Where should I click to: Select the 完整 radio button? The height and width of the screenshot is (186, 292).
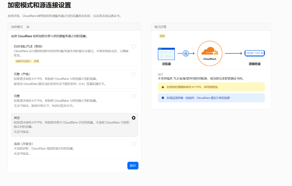134,96
